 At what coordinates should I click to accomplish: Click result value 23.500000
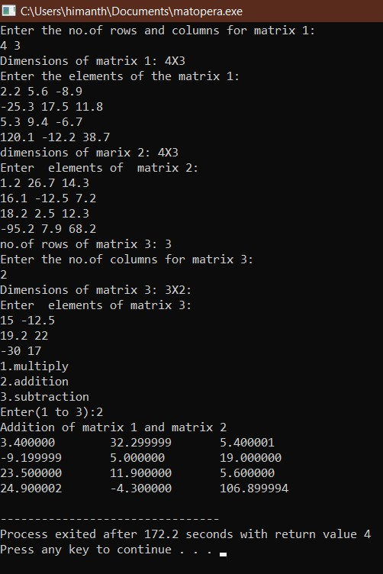coord(31,473)
